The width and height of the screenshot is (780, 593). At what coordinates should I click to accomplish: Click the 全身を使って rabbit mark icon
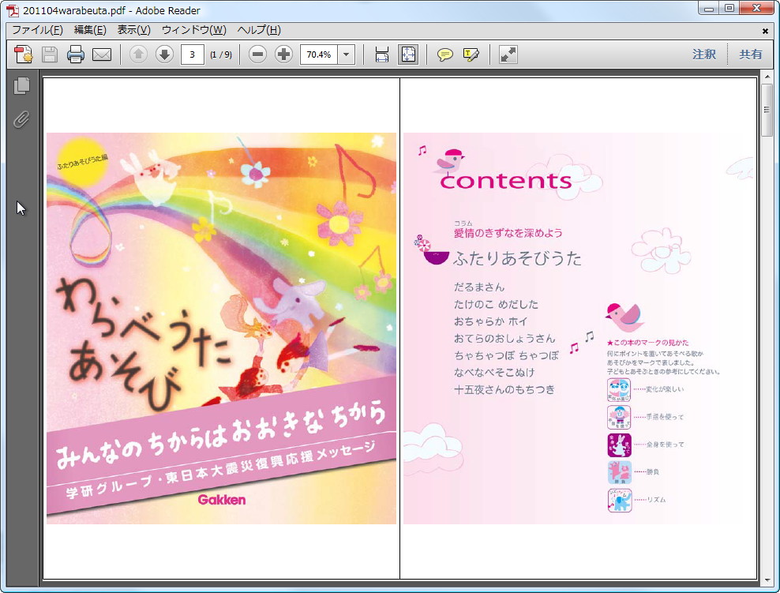[619, 445]
